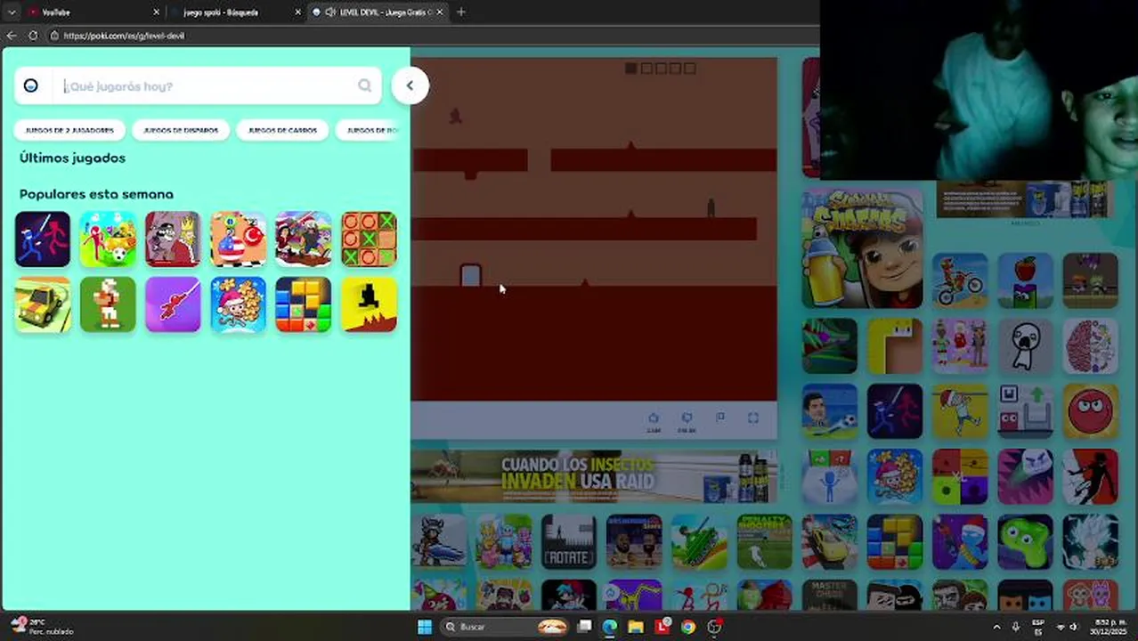Open the Santa-hat brawlers game thumbnail

click(x=303, y=239)
